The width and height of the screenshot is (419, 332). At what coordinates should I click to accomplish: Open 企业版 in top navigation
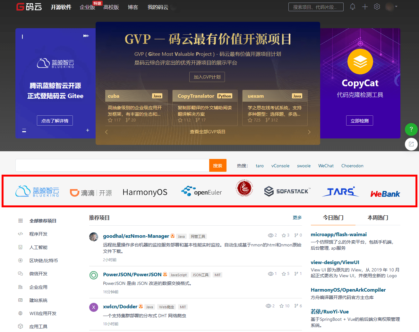pyautogui.click(x=87, y=7)
